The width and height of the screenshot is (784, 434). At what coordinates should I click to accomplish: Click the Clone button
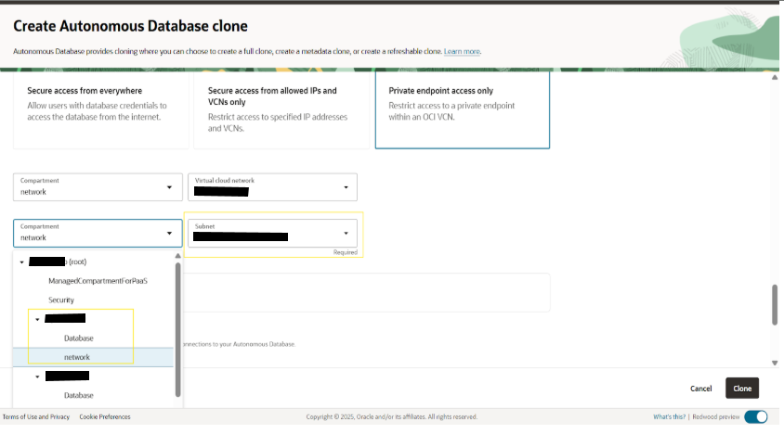(742, 388)
